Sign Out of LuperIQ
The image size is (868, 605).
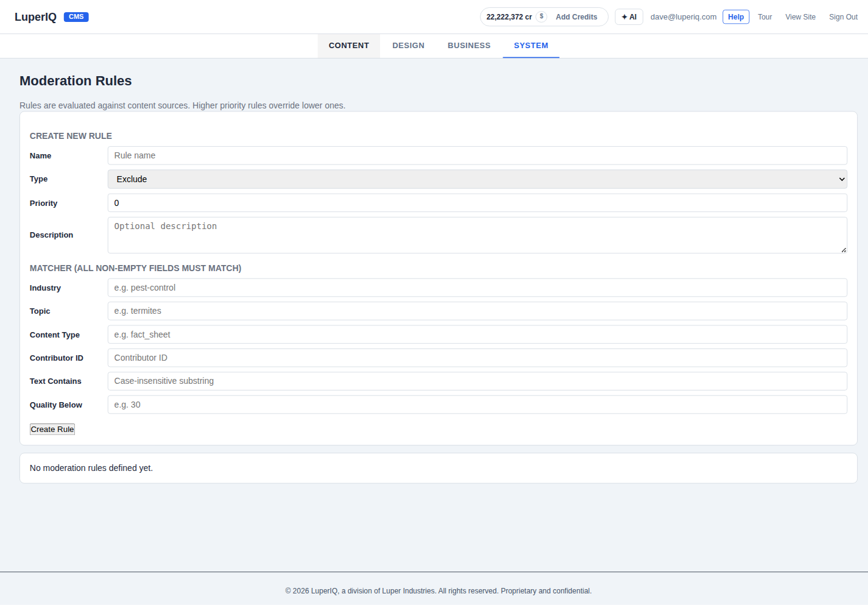point(842,16)
